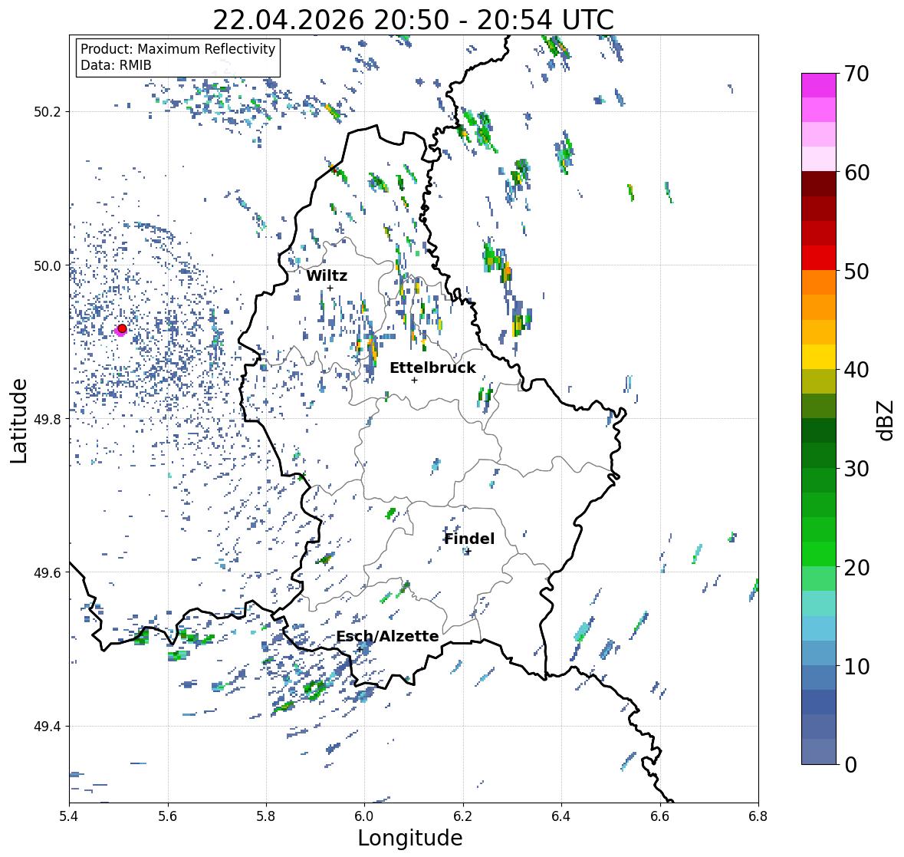Click the Latitude axis label
This screenshot has height=857, width=904.
pyautogui.click(x=18, y=420)
